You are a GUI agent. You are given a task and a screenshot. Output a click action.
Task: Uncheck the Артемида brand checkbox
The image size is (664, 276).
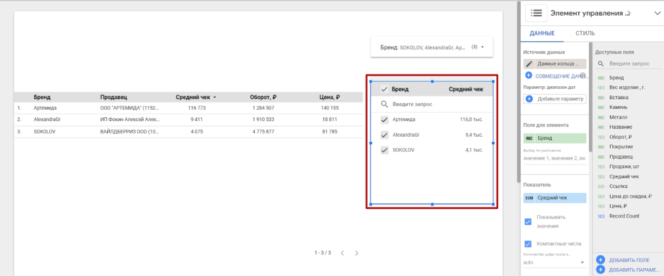[x=385, y=120]
